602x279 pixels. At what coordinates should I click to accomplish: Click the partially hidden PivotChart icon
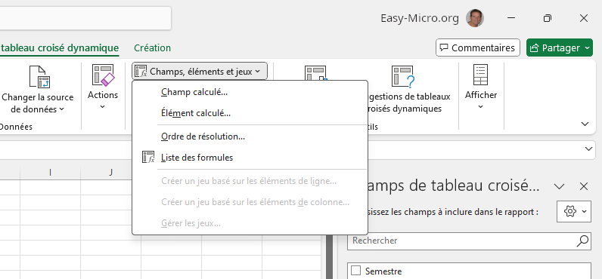click(315, 72)
